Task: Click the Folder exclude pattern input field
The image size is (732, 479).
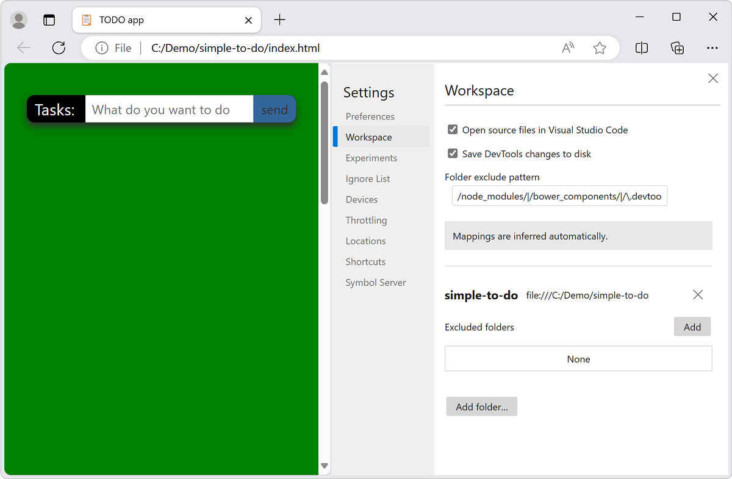Action: 559,196
